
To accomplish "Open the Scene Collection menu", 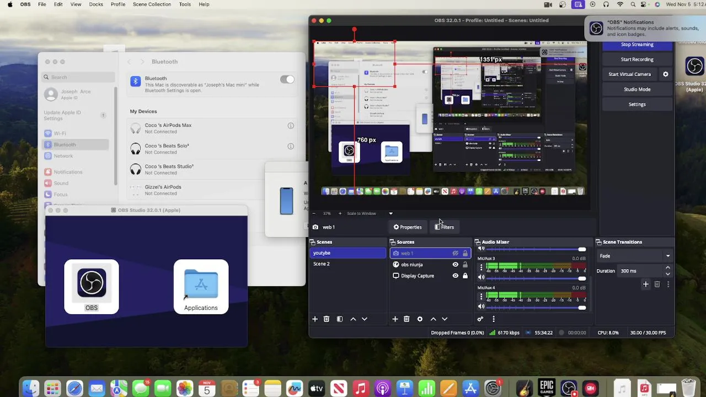I will (x=152, y=4).
